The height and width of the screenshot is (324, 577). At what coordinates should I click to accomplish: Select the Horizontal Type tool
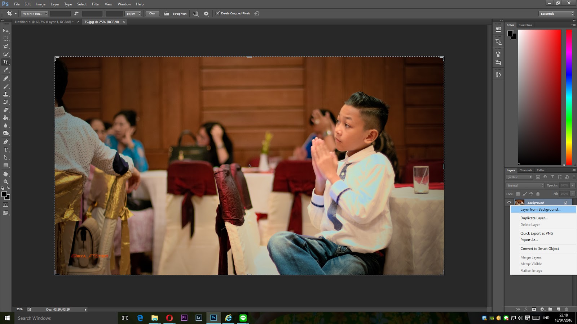[x=6, y=150]
